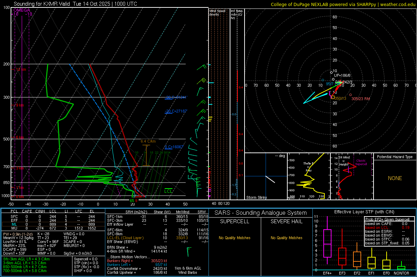The image size is (417, 277).
Task: Click the 'SARS - Sounding Analogue System' heading
Action: coord(260,213)
